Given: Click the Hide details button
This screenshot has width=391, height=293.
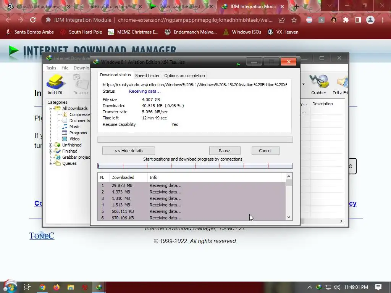Looking at the screenshot, I should [128, 151].
